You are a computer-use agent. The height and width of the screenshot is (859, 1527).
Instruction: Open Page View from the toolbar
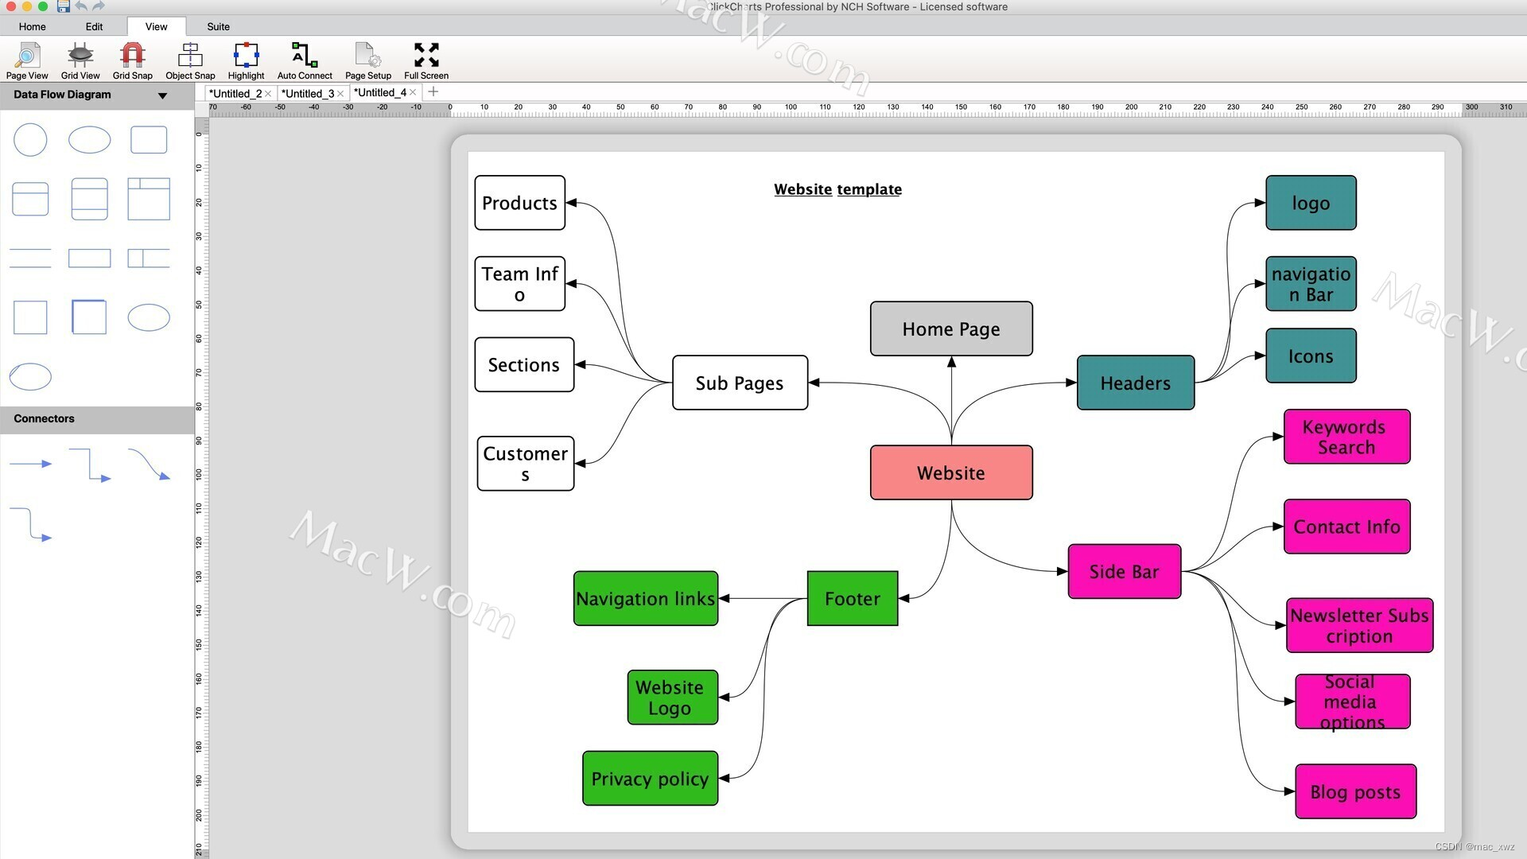[27, 61]
